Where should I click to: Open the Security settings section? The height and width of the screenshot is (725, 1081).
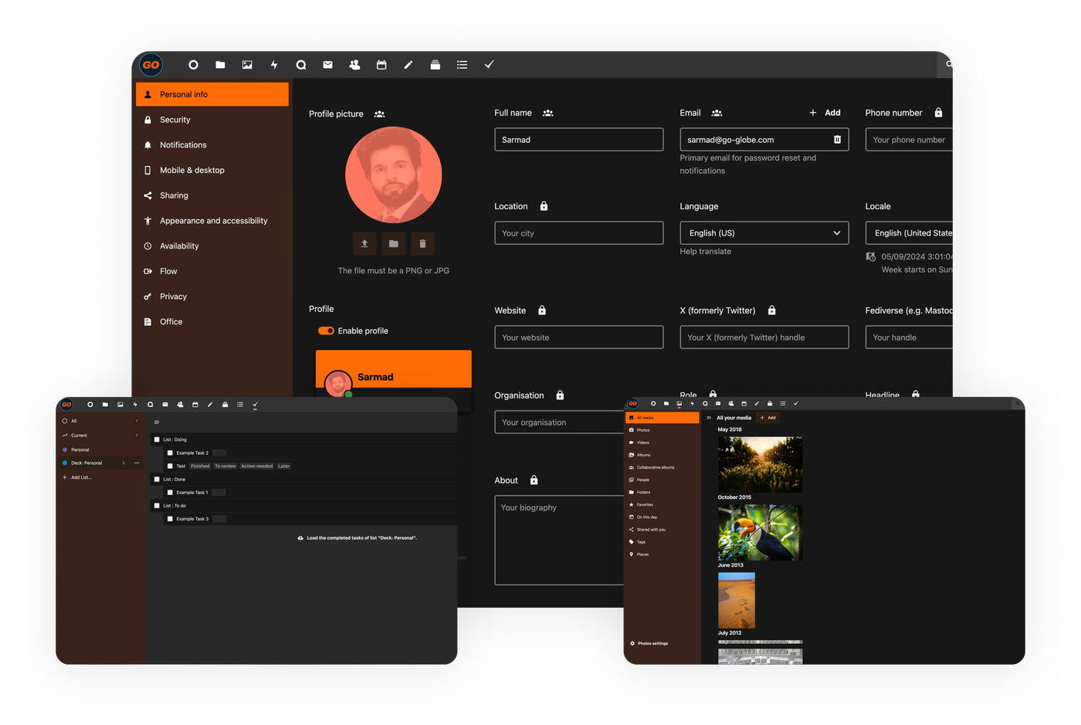coord(175,120)
